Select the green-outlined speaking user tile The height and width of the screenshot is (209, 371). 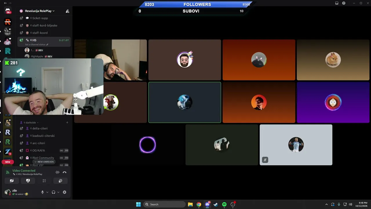(185, 102)
